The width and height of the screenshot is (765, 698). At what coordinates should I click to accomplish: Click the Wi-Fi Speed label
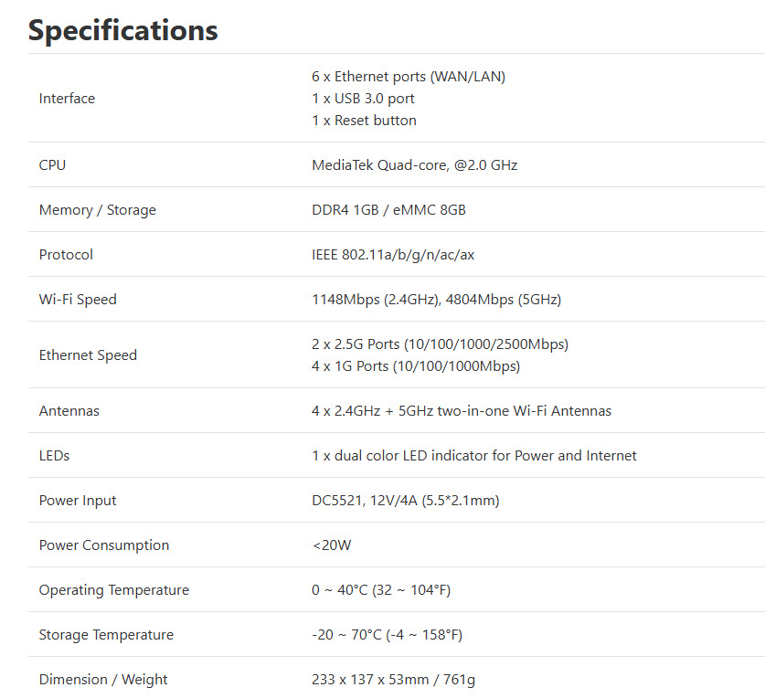point(78,300)
